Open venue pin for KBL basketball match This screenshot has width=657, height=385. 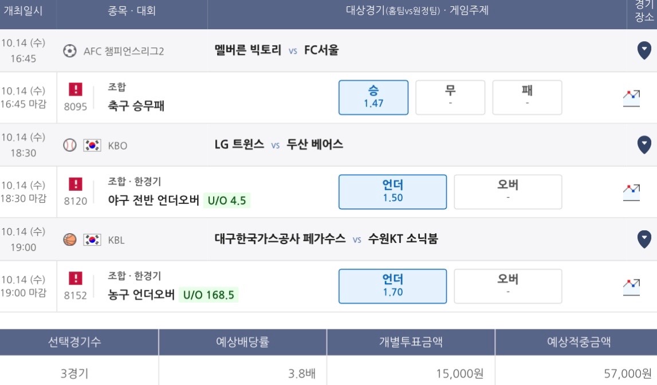pos(644,239)
